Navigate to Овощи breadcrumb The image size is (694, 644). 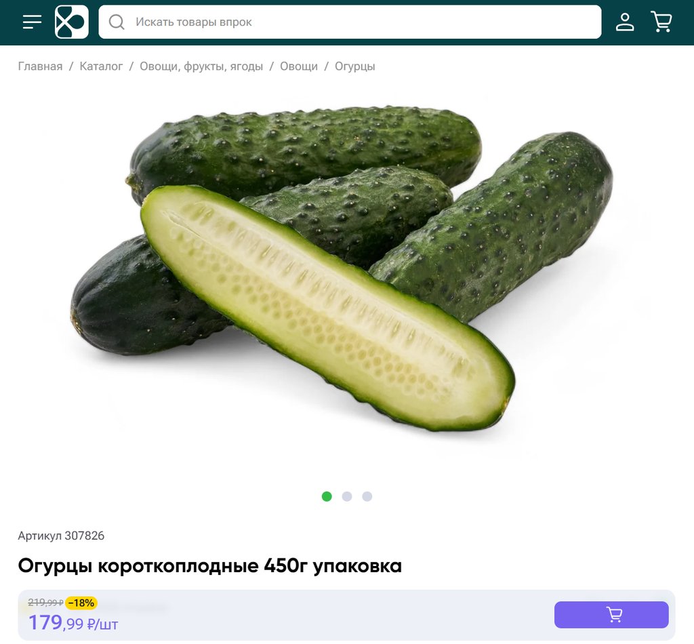point(299,66)
